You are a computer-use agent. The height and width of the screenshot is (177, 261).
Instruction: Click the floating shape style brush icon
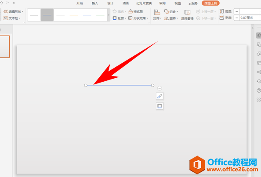pos(159,96)
